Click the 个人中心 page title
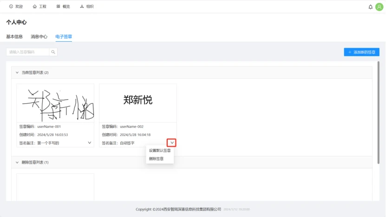 16,22
